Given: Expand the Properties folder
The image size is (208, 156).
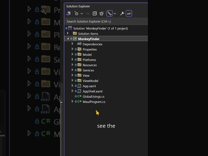Looking at the screenshot, I should [72, 49].
